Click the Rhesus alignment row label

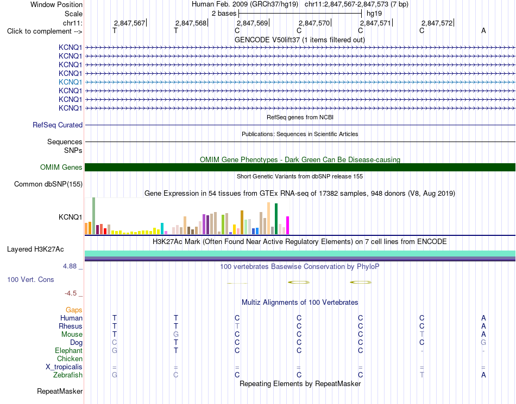pyautogui.click(x=71, y=326)
